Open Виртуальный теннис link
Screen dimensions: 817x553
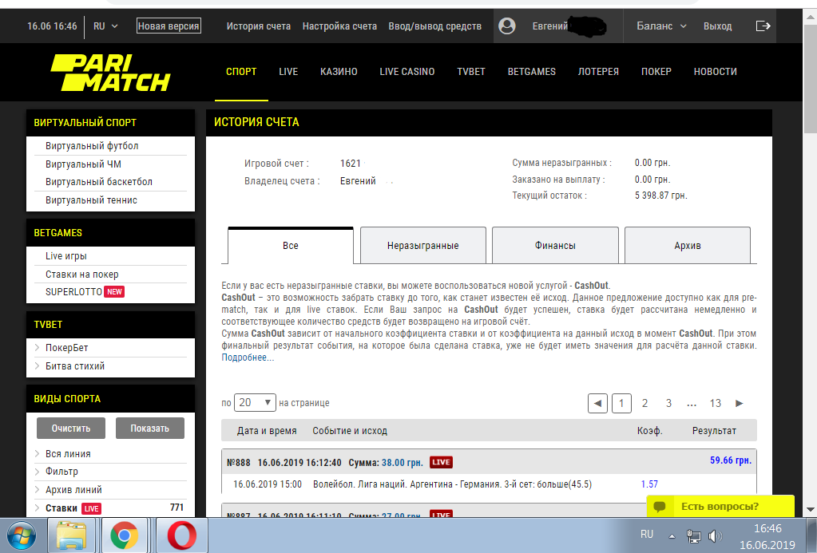tap(91, 200)
